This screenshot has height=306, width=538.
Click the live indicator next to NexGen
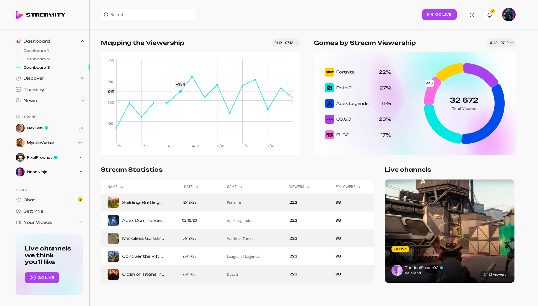(81, 128)
